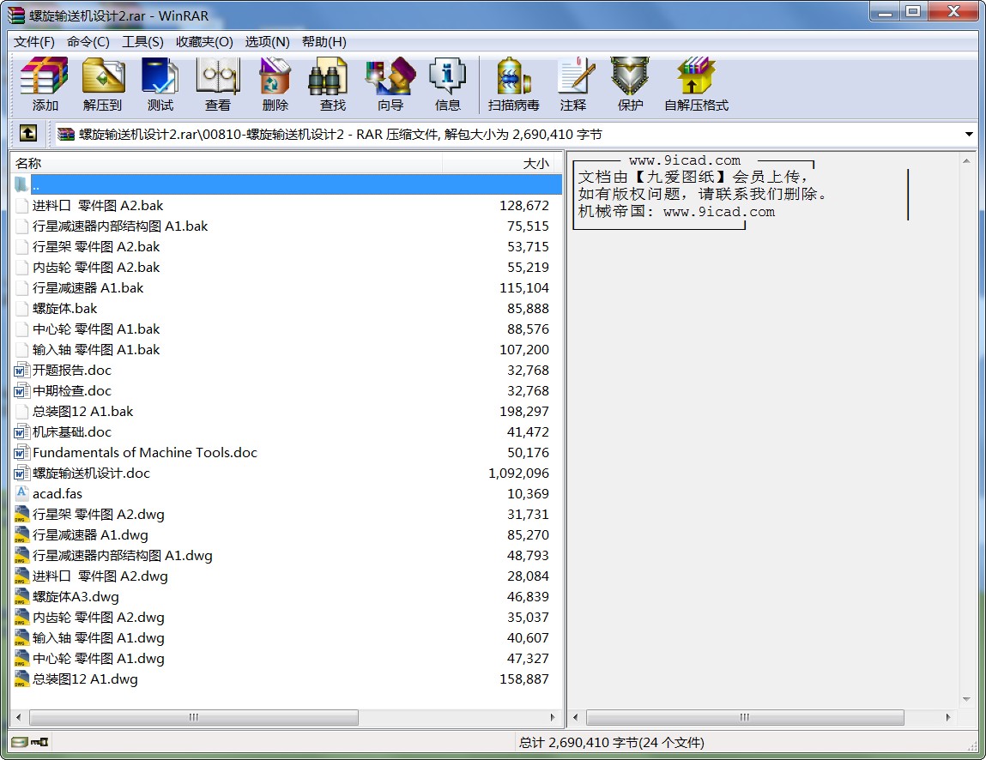This screenshot has width=986, height=760.
Task: Go up one folder level button
Action: coord(27,134)
